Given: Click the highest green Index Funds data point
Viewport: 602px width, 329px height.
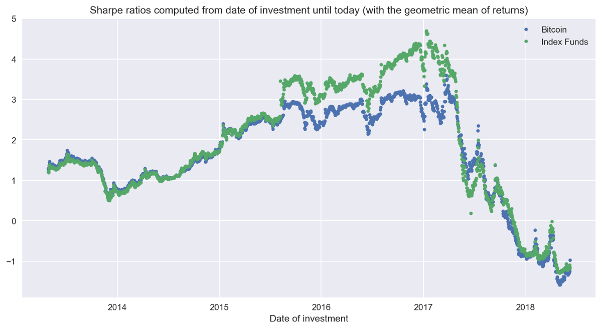Looking at the screenshot, I should 426,31.
